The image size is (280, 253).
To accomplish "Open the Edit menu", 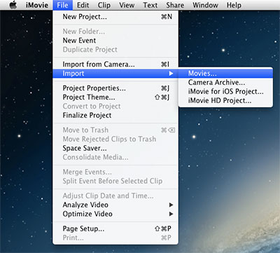I will pos(83,5).
